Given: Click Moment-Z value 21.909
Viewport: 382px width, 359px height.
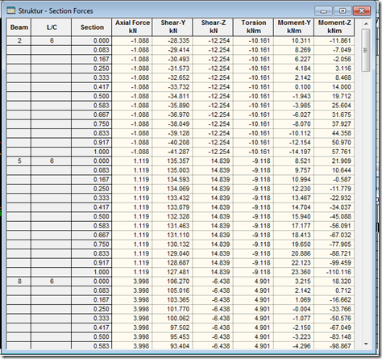Looking at the screenshot, I should [x=334, y=161].
